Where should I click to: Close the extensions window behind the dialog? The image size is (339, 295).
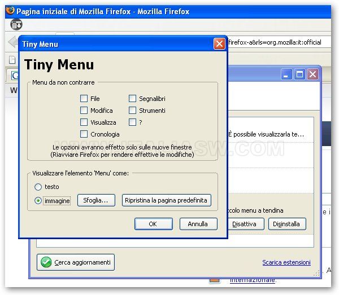pyautogui.click(x=312, y=74)
